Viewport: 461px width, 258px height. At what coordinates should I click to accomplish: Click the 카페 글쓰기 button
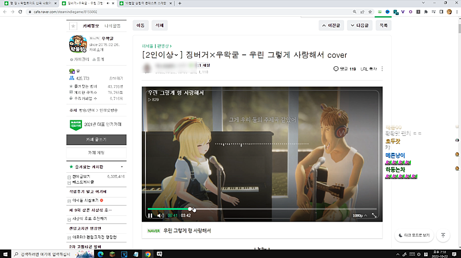coord(96,139)
